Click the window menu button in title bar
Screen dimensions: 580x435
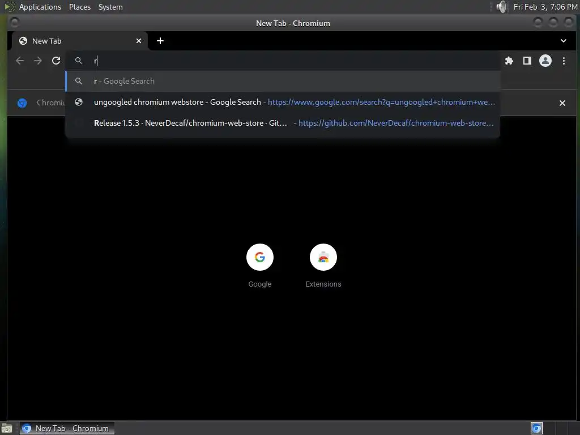(x=15, y=23)
